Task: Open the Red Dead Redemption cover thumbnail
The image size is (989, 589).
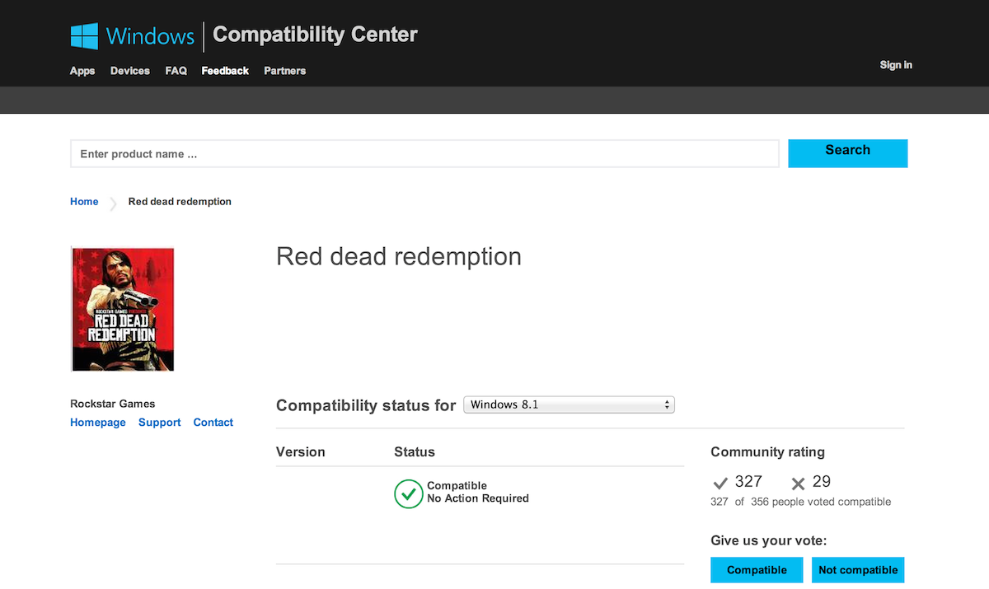Action: pos(123,309)
